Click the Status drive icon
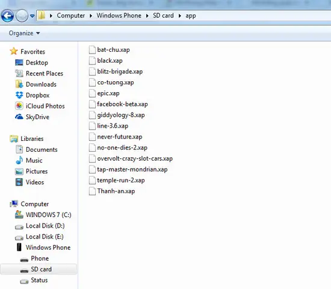This screenshot has width=331, height=289. (24, 281)
